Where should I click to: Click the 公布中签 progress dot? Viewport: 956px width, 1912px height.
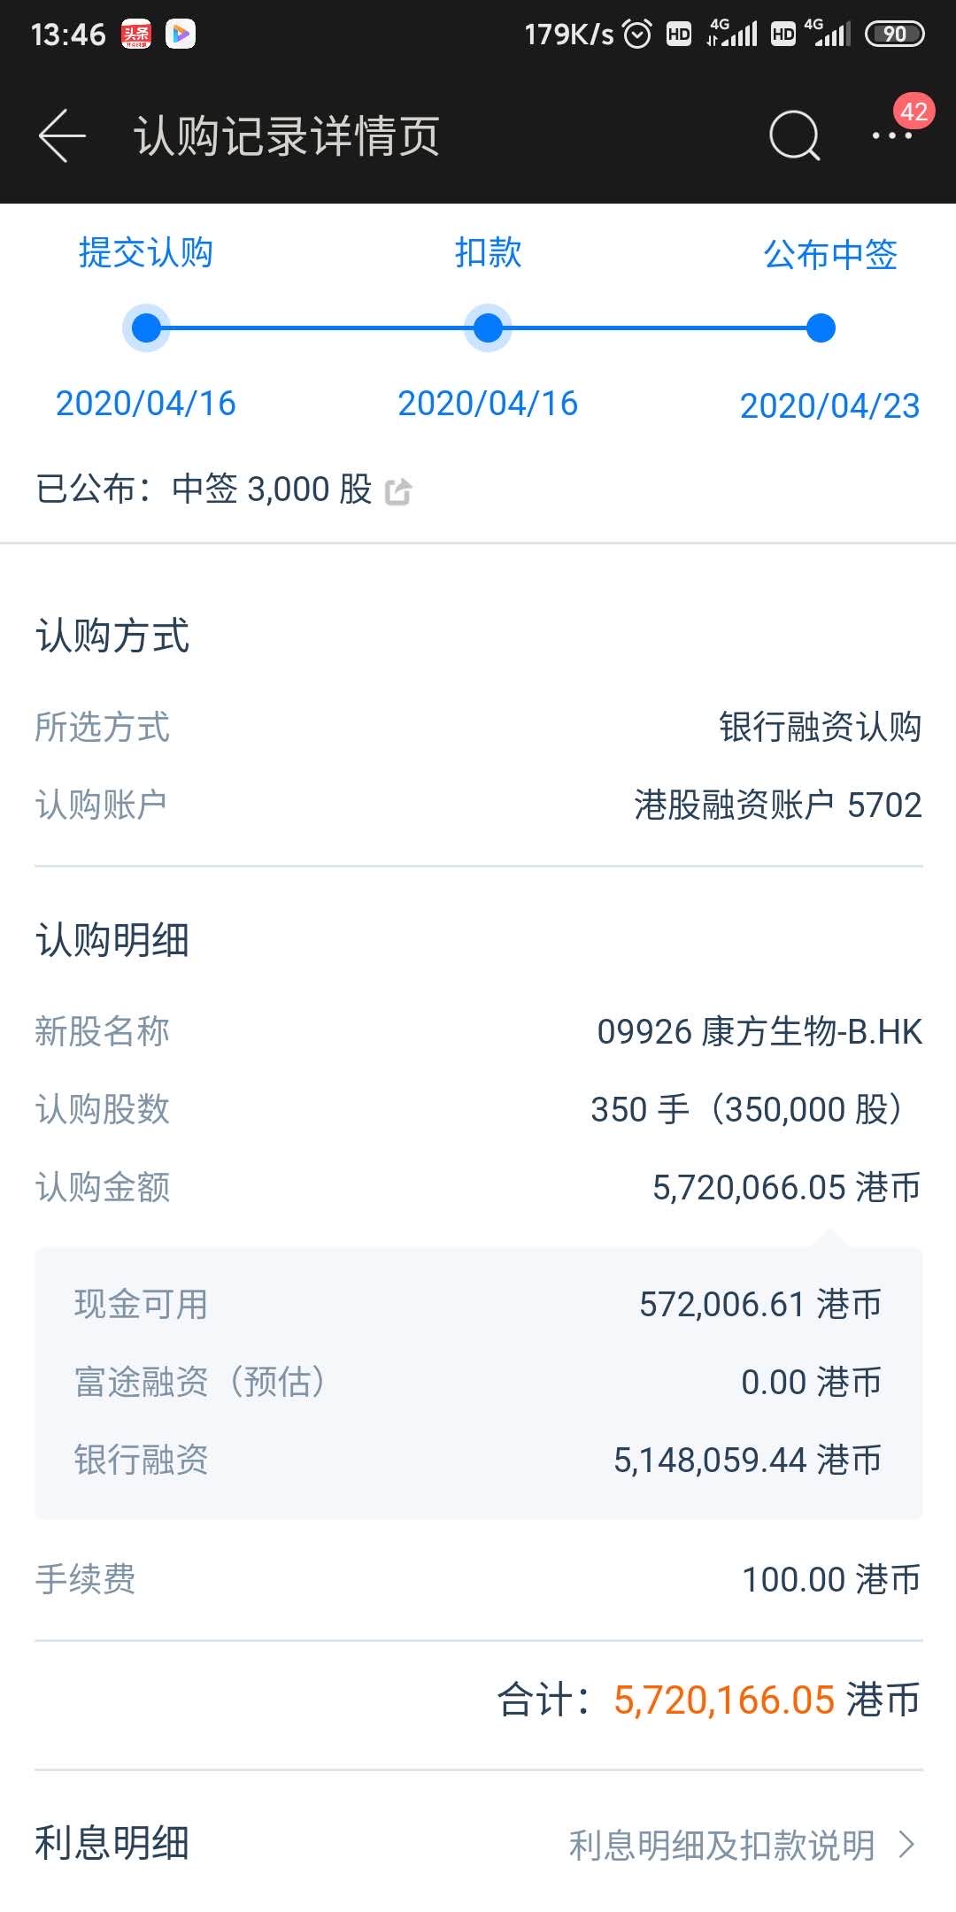(x=821, y=328)
